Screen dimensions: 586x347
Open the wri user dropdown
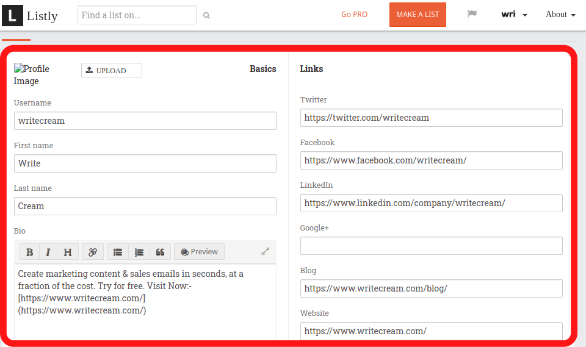click(514, 14)
